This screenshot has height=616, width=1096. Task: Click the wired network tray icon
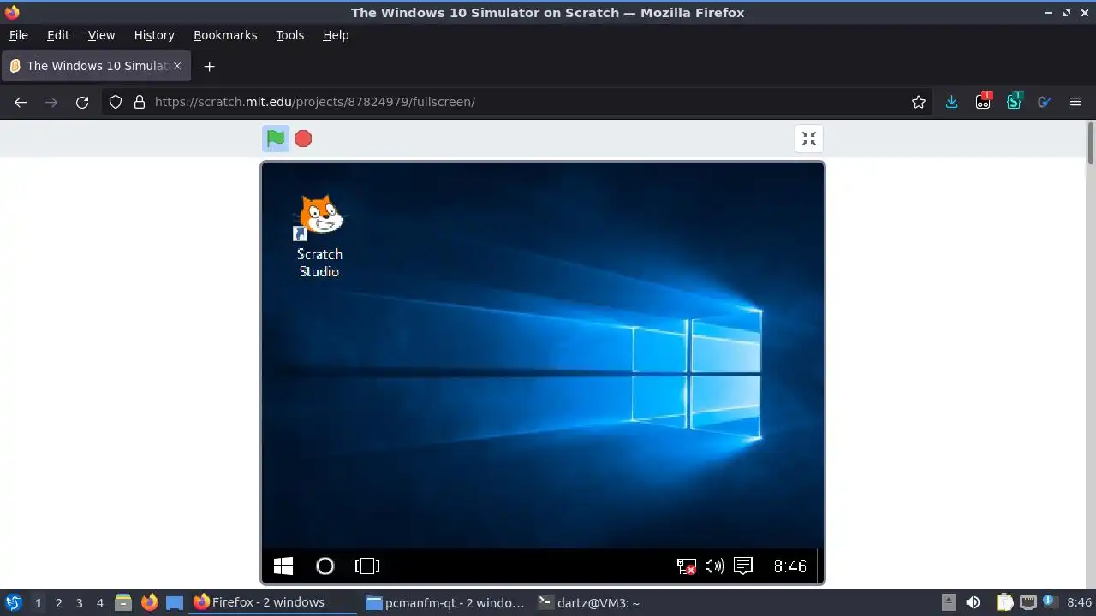coord(1027,603)
